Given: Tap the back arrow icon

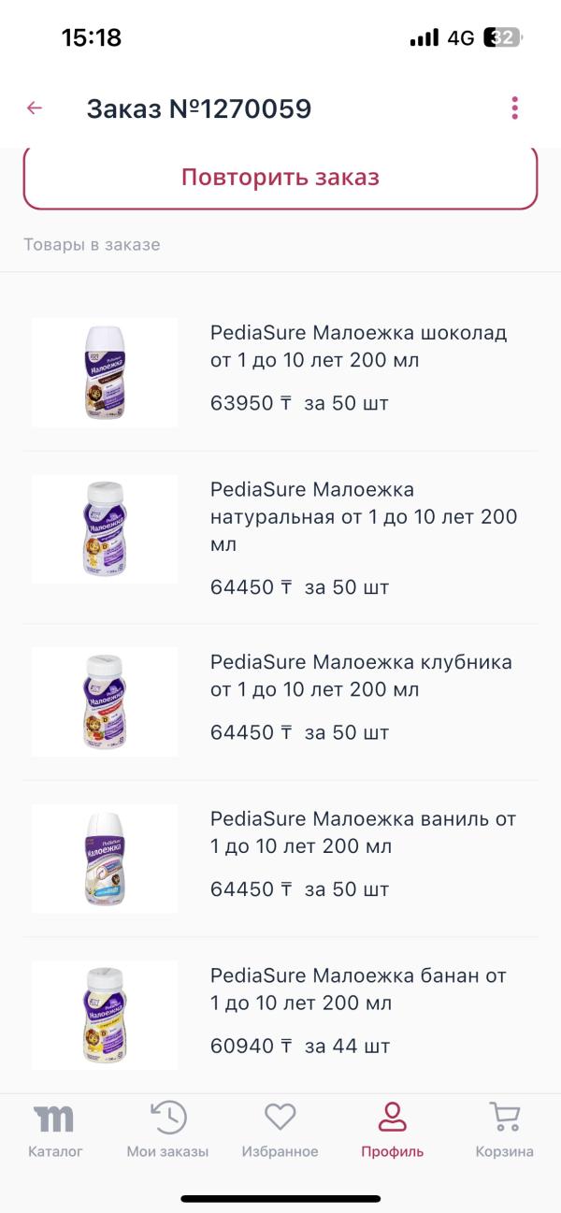Looking at the screenshot, I should click(35, 108).
